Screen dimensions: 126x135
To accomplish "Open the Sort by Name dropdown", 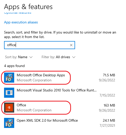I will [19, 57].
